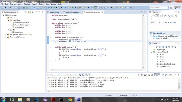
Task: Collapse All in the Outline view
Action: coord(160,47)
